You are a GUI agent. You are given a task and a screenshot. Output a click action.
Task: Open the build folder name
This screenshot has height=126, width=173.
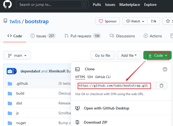tap(20, 93)
